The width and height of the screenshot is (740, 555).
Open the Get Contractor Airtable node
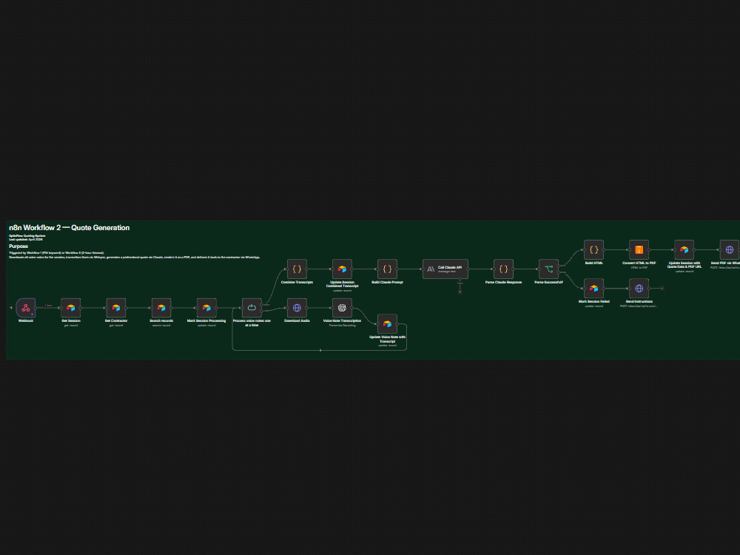[x=116, y=308]
